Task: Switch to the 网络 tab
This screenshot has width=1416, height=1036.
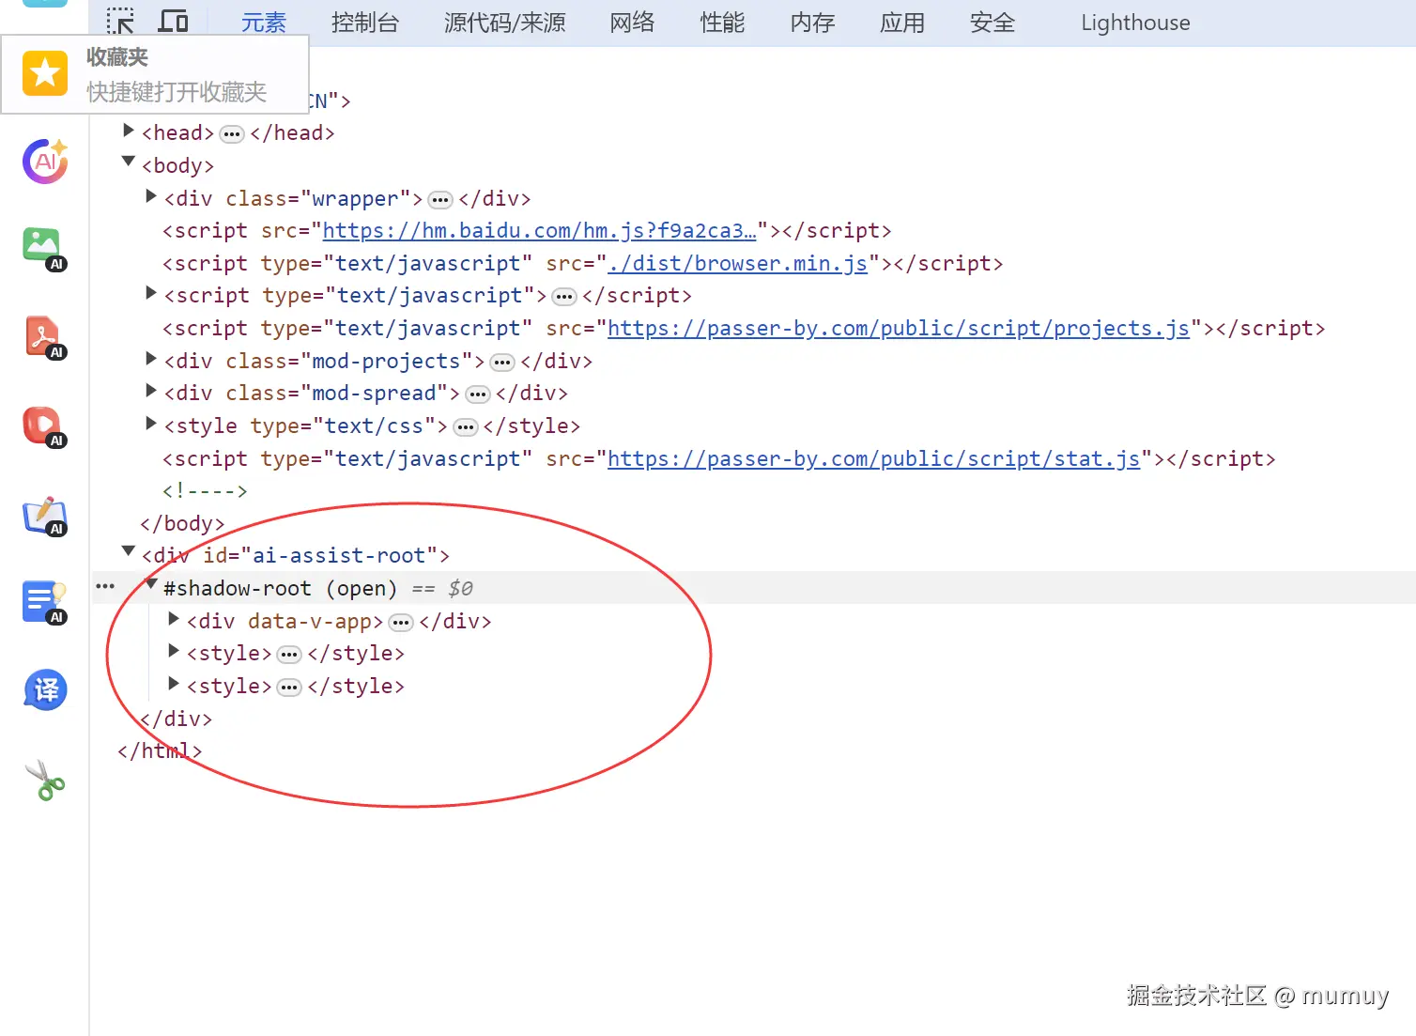Action: point(631,23)
